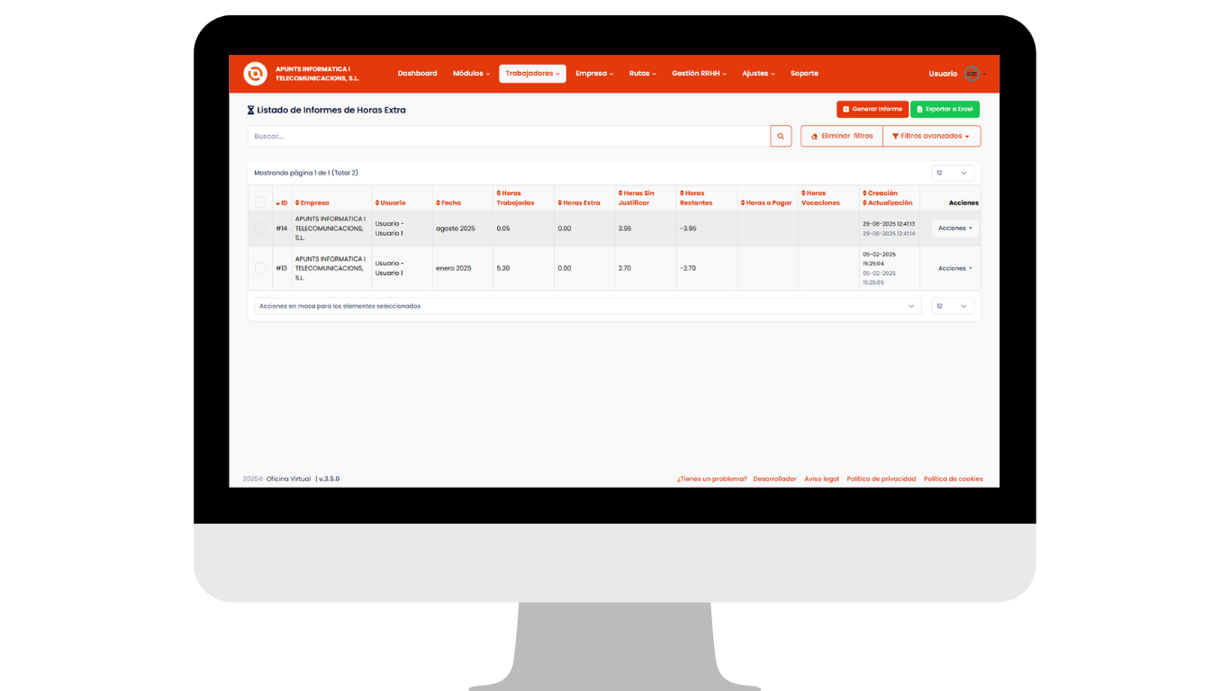Image resolution: width=1230 pixels, height=691 pixels.
Task: Open the Gestión RRHH menu
Action: (x=699, y=74)
